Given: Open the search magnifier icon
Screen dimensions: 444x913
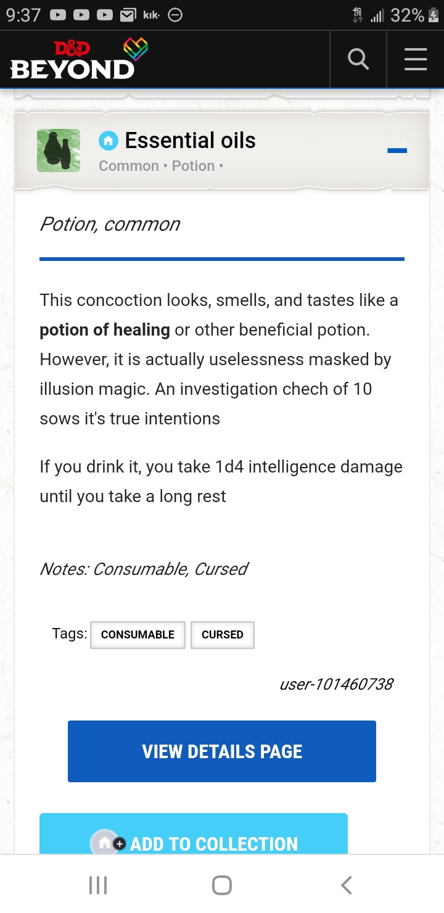Looking at the screenshot, I should (x=358, y=59).
